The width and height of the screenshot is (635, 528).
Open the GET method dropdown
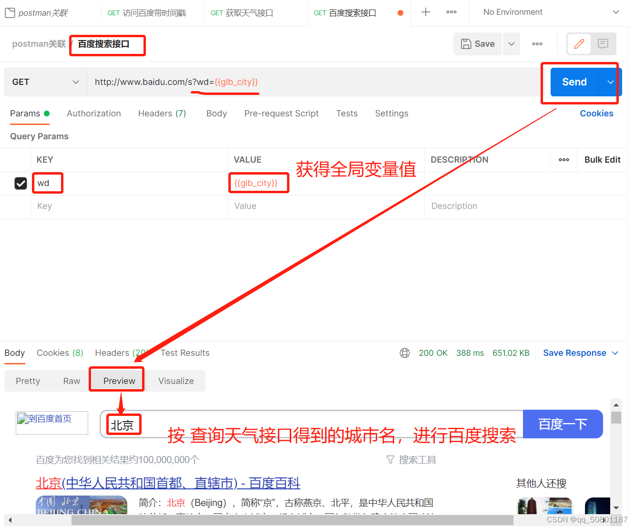(x=45, y=82)
